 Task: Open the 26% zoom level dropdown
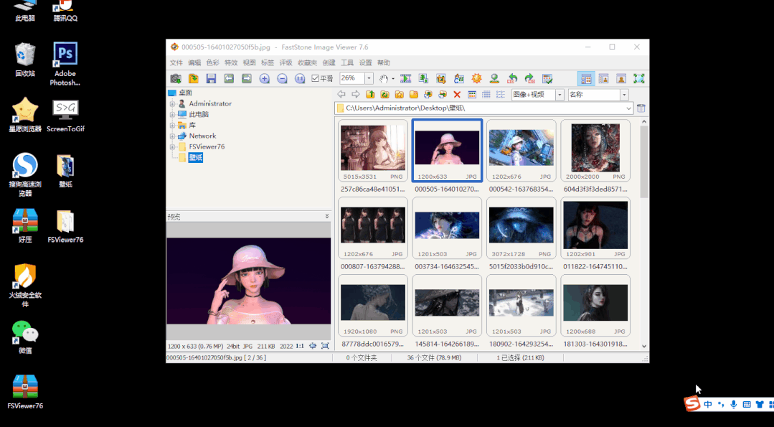(369, 78)
